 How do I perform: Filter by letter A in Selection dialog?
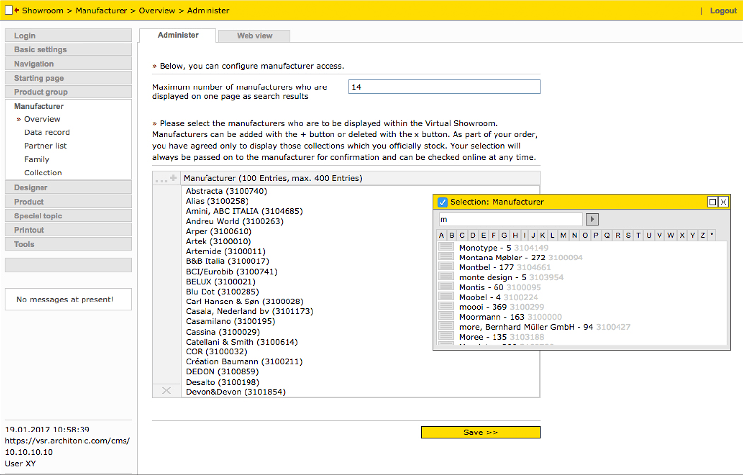click(441, 235)
